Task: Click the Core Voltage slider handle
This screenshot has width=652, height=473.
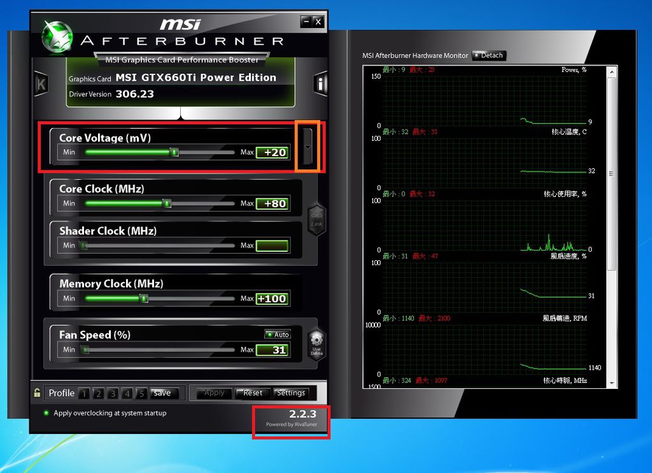Action: [x=174, y=152]
